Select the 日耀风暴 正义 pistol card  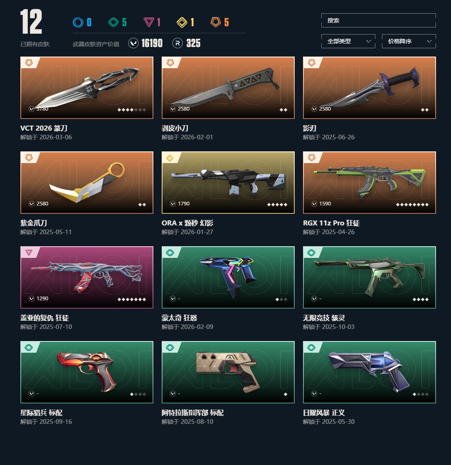(x=369, y=373)
